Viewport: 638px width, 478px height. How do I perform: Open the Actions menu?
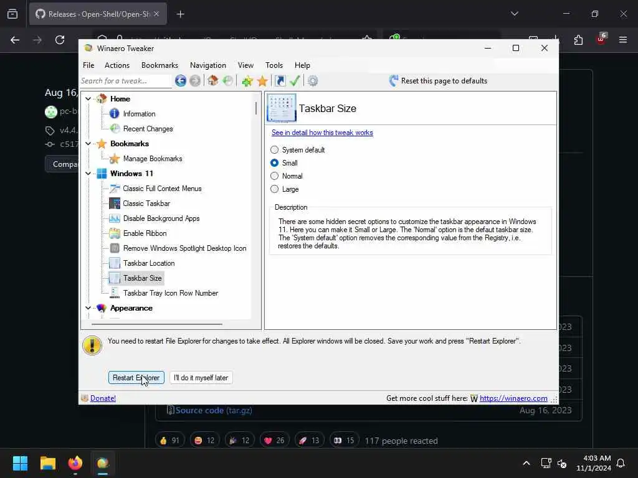[x=117, y=65]
